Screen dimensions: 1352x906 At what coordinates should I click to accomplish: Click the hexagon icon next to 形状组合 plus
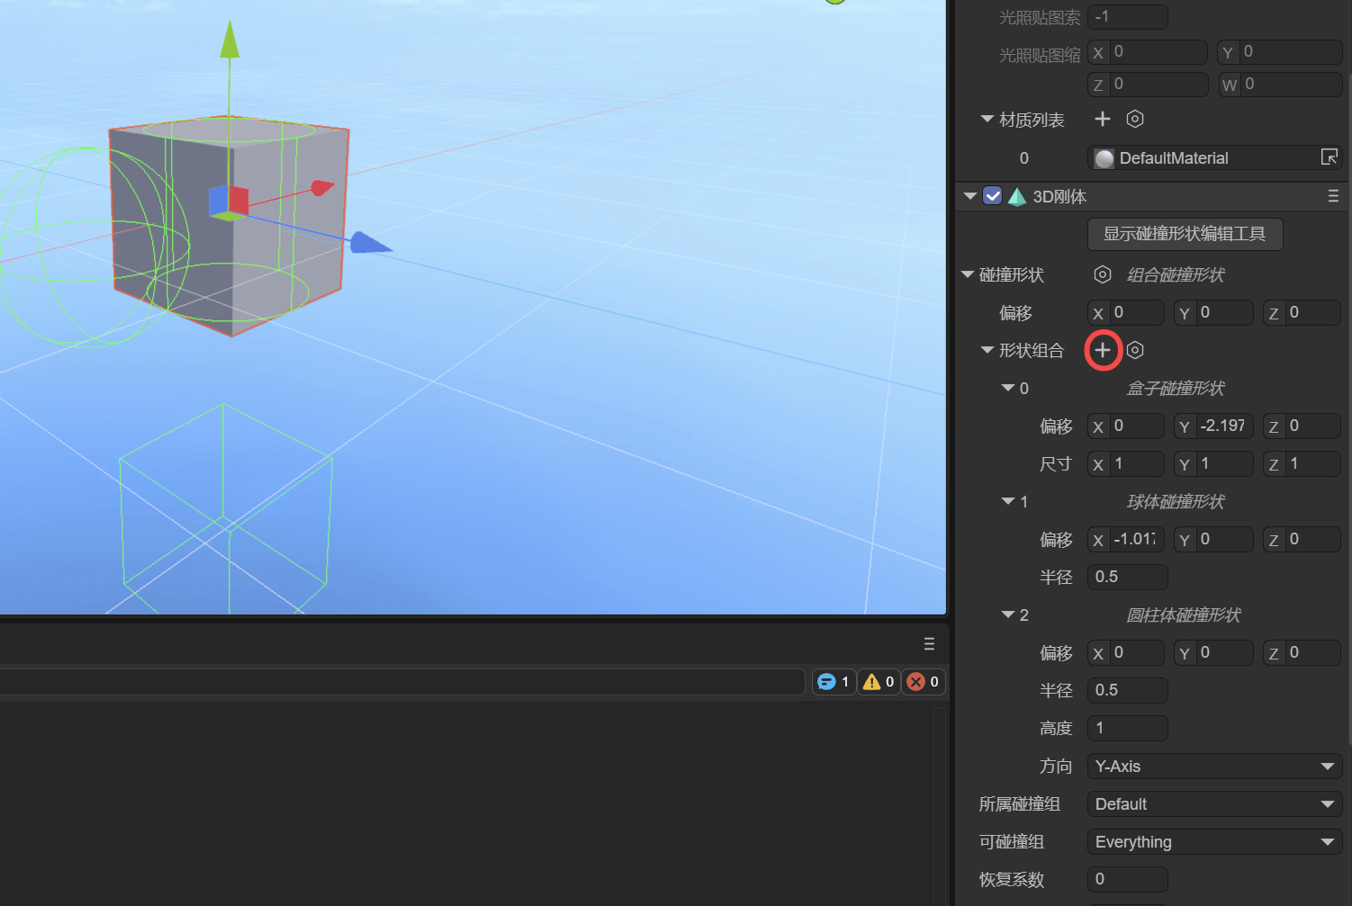point(1135,350)
